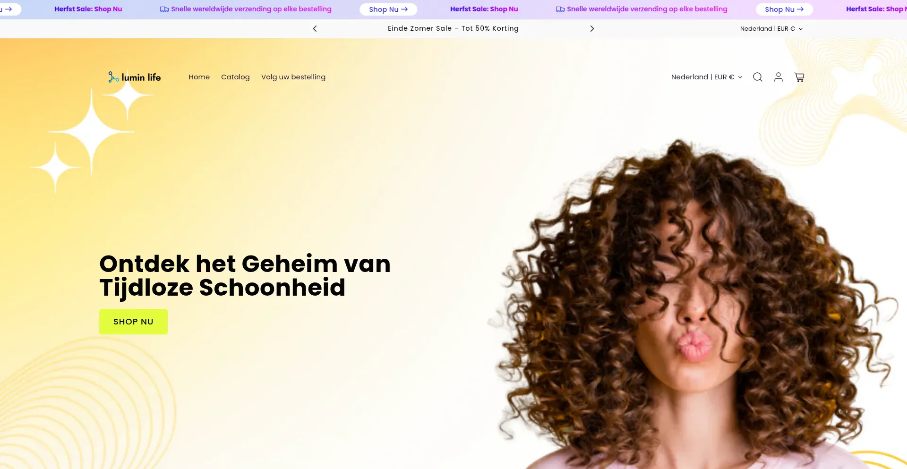The height and width of the screenshot is (469, 907).
Task: Show next announcement with right chevron
Action: [x=592, y=28]
